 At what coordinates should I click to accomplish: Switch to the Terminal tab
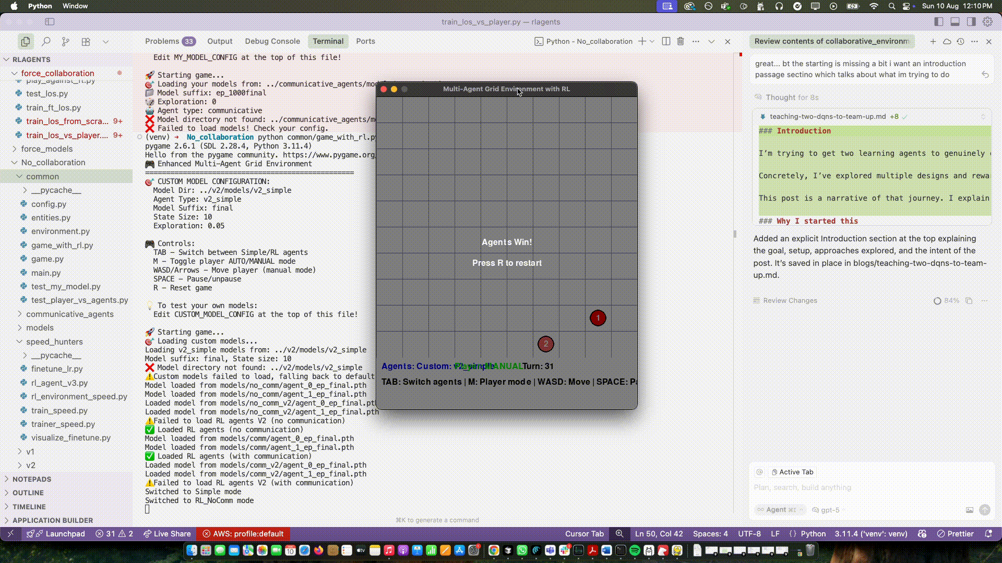[328, 41]
